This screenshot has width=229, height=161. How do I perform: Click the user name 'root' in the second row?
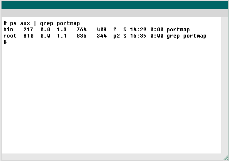[x=10, y=36]
